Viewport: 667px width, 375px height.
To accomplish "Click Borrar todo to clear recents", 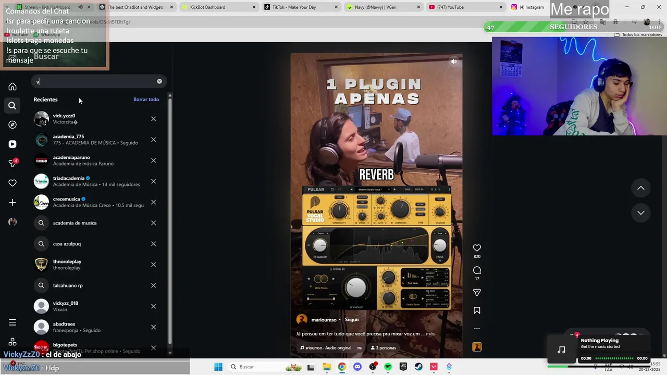I will (146, 99).
